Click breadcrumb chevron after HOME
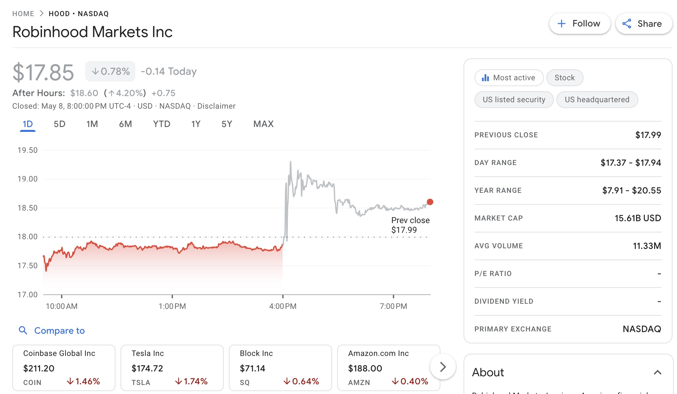677x394 pixels. [41, 14]
